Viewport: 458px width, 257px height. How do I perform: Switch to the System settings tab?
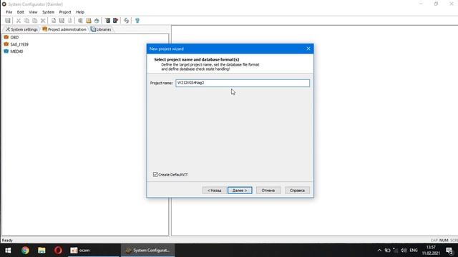22,29
